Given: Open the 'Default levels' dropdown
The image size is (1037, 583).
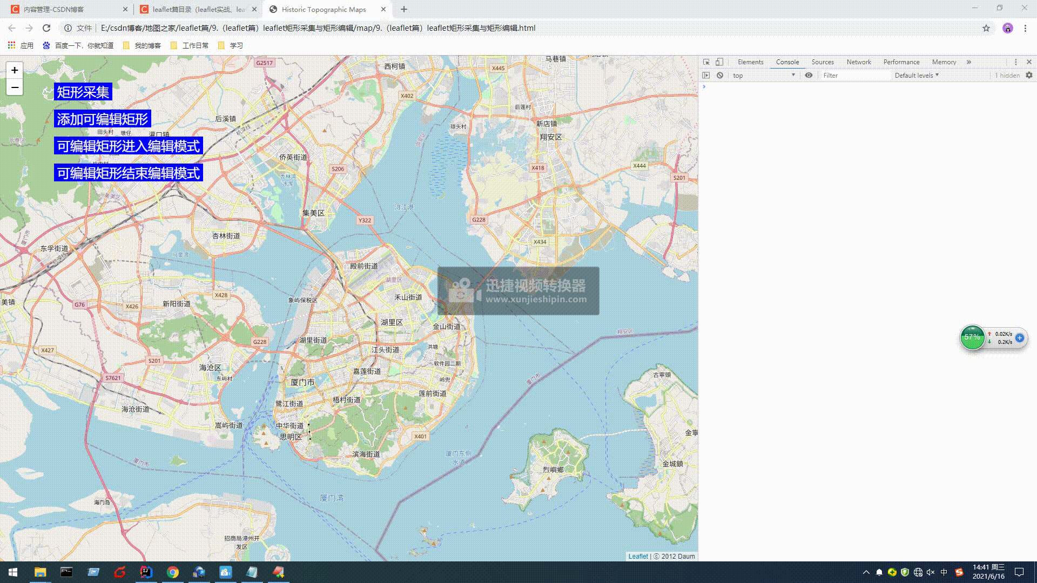Looking at the screenshot, I should coord(915,76).
